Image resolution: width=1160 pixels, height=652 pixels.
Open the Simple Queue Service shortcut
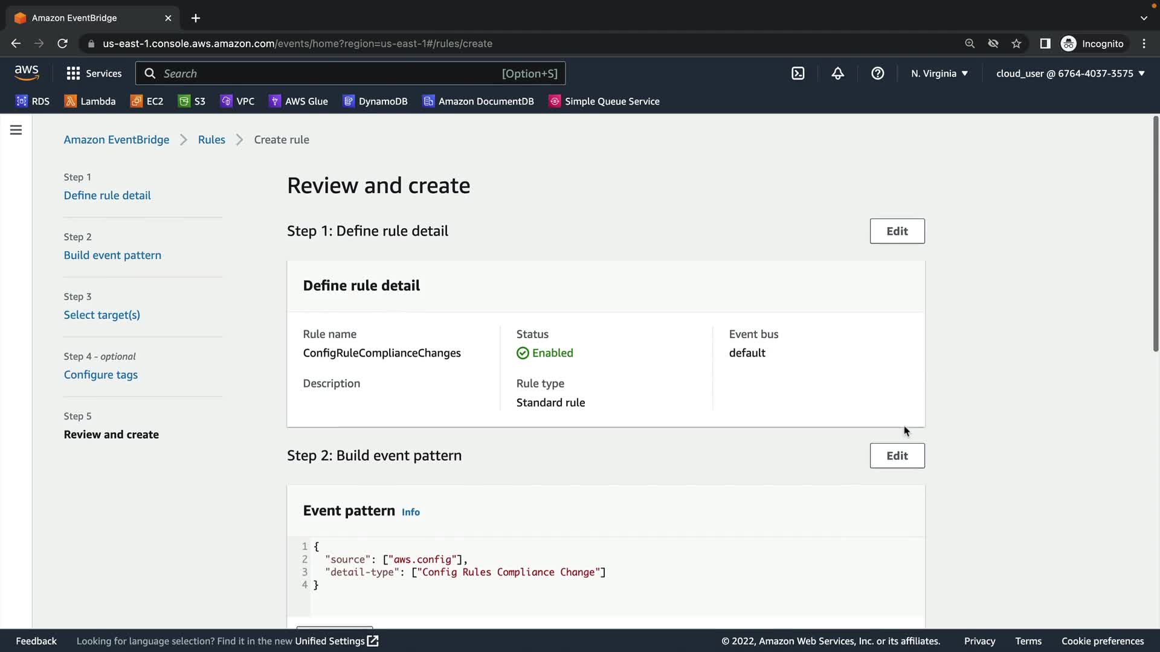(x=604, y=101)
